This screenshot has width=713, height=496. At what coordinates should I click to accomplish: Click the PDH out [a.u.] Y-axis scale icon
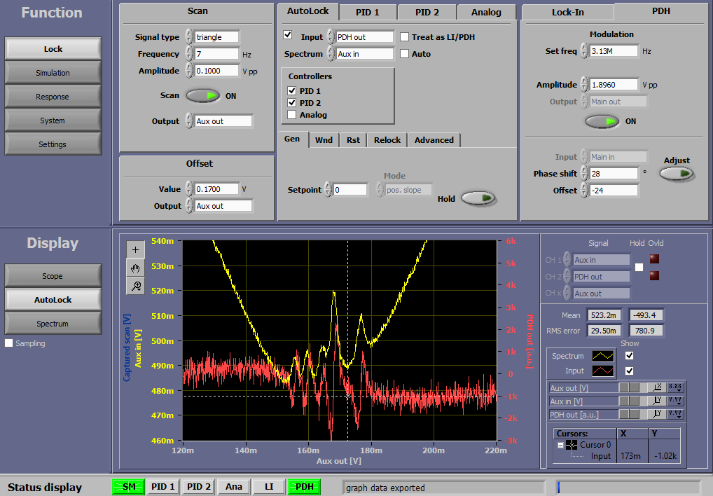657,414
